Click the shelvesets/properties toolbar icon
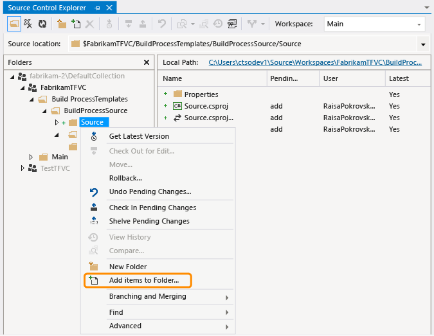The width and height of the screenshot is (434, 336). (232, 24)
